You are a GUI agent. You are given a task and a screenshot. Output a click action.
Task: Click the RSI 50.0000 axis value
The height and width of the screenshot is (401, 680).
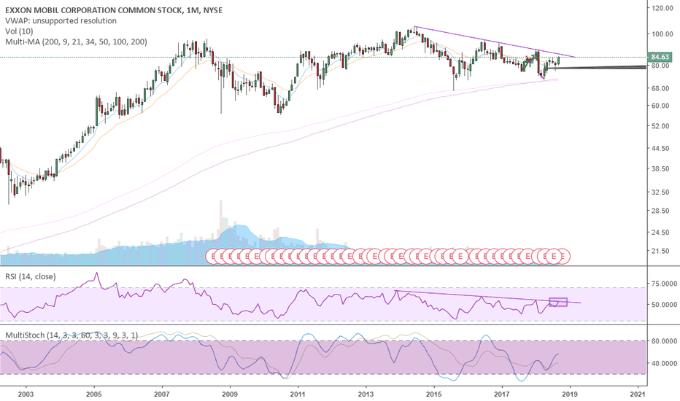point(665,305)
